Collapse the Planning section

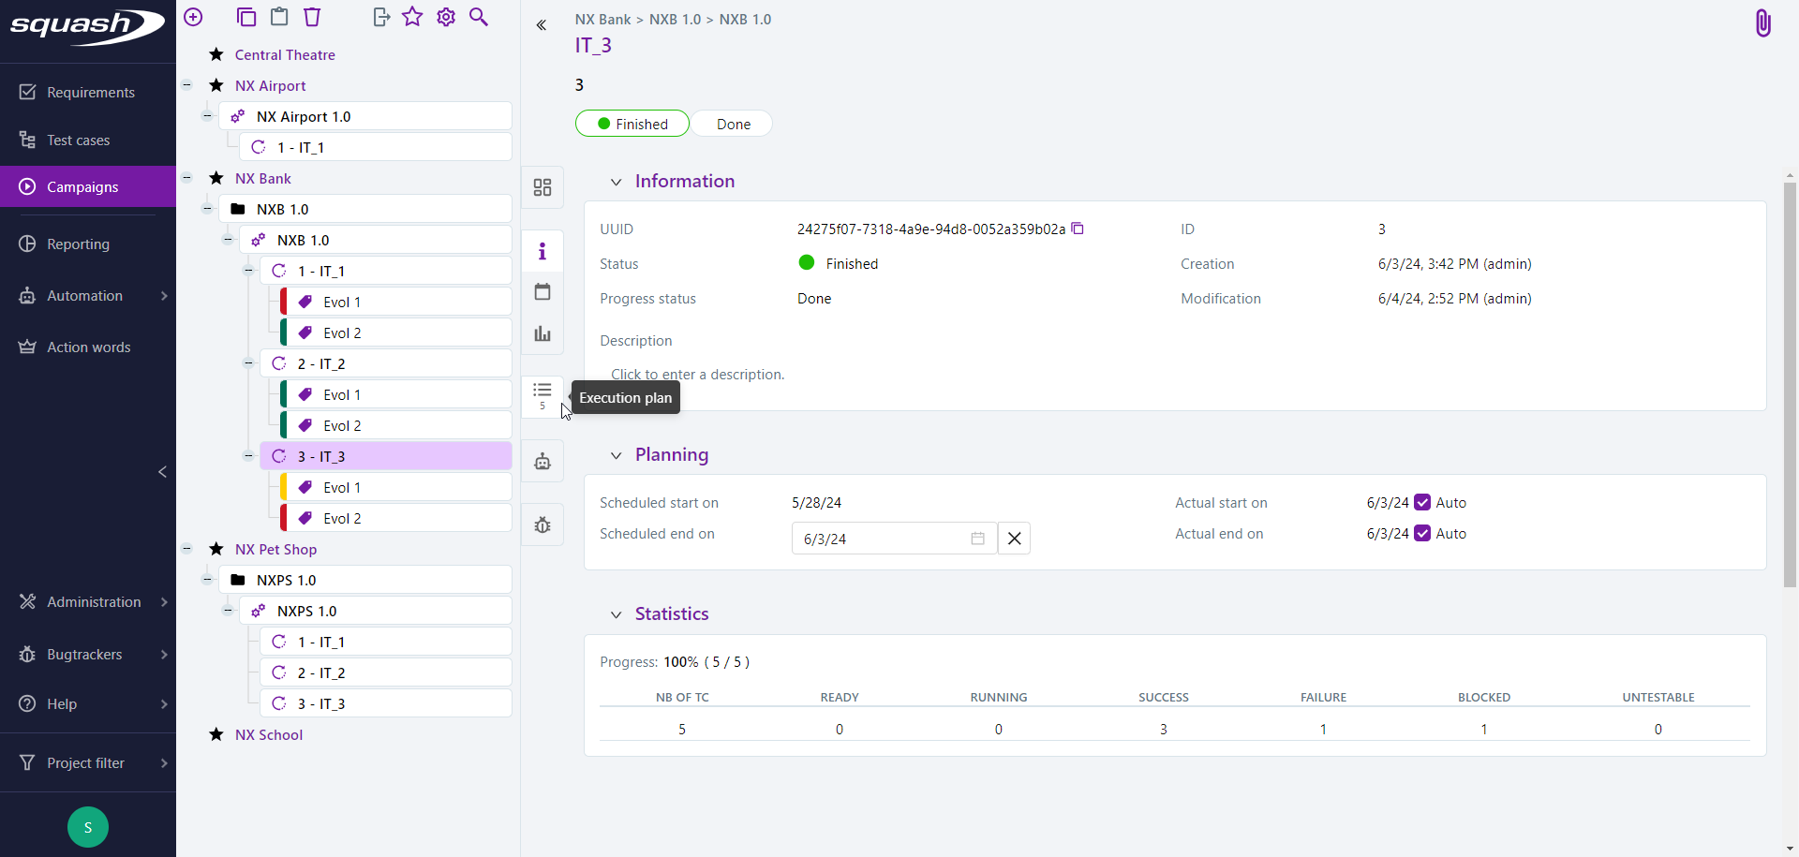pos(616,456)
